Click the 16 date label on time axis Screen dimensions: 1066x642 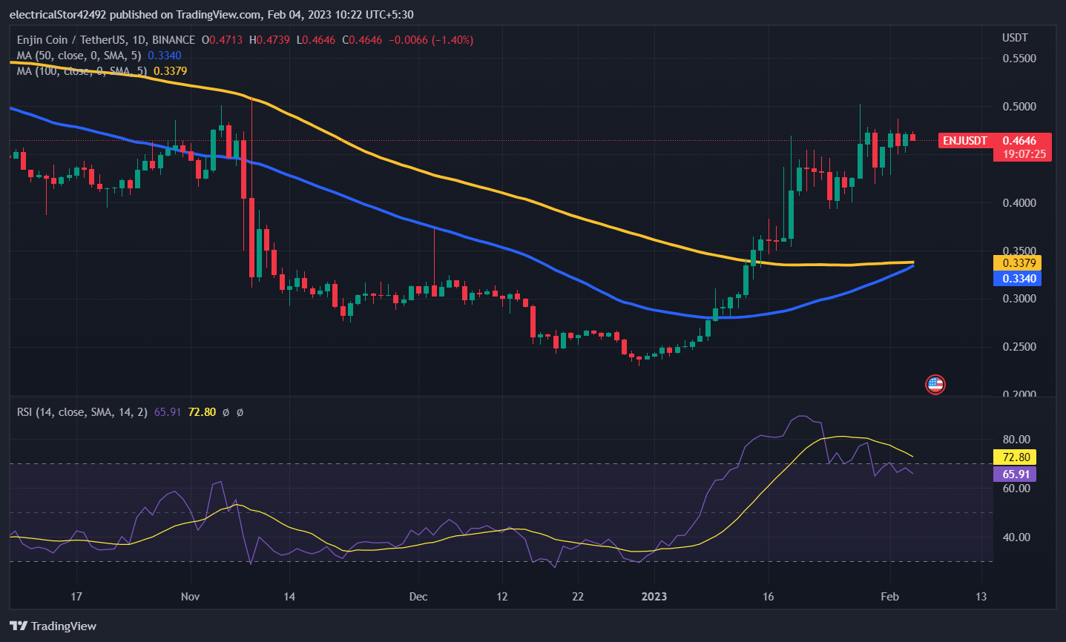(768, 597)
